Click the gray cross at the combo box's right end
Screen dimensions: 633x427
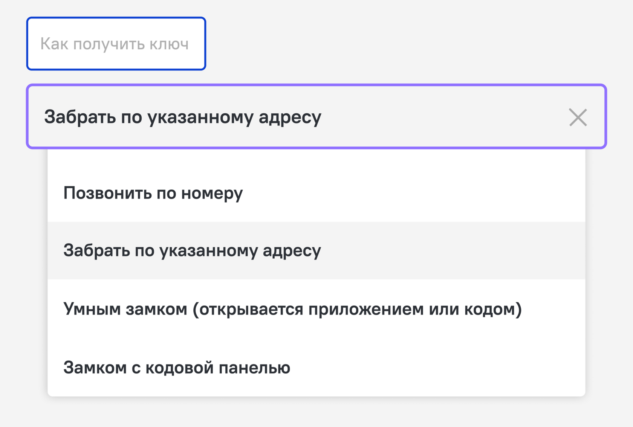(578, 117)
